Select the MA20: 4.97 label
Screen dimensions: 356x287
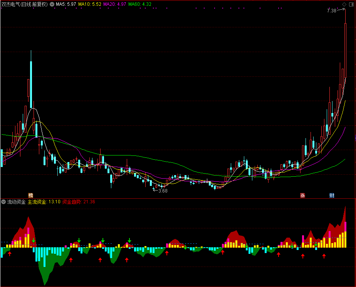click(x=115, y=4)
